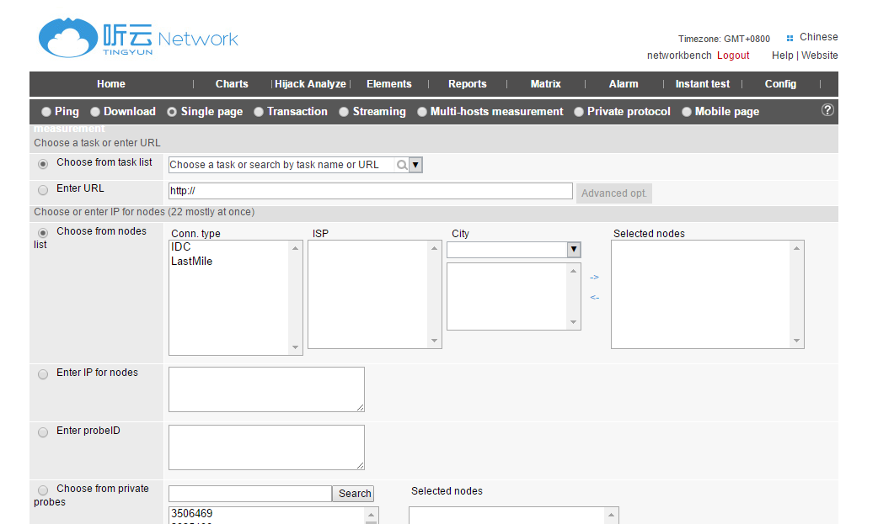Click the remove node left arrow

594,297
